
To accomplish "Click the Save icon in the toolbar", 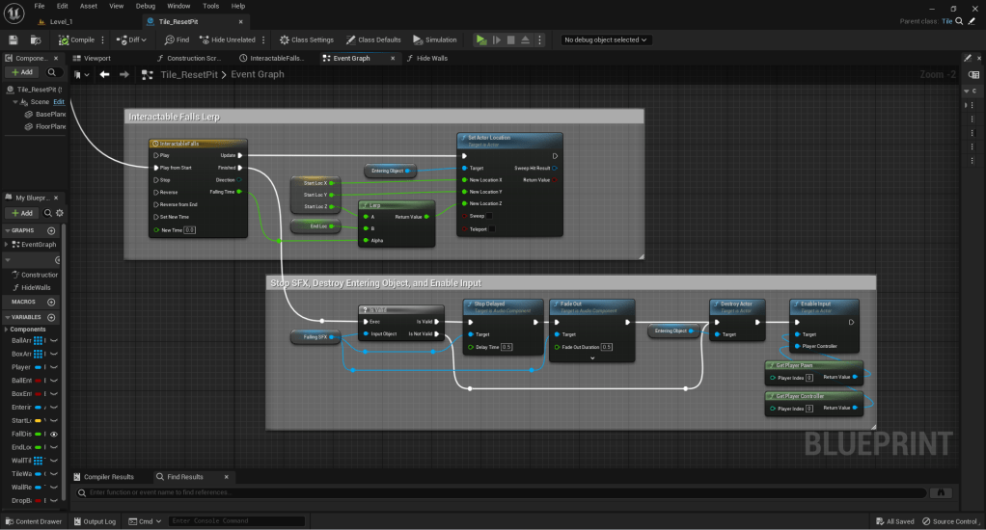I will coord(14,40).
